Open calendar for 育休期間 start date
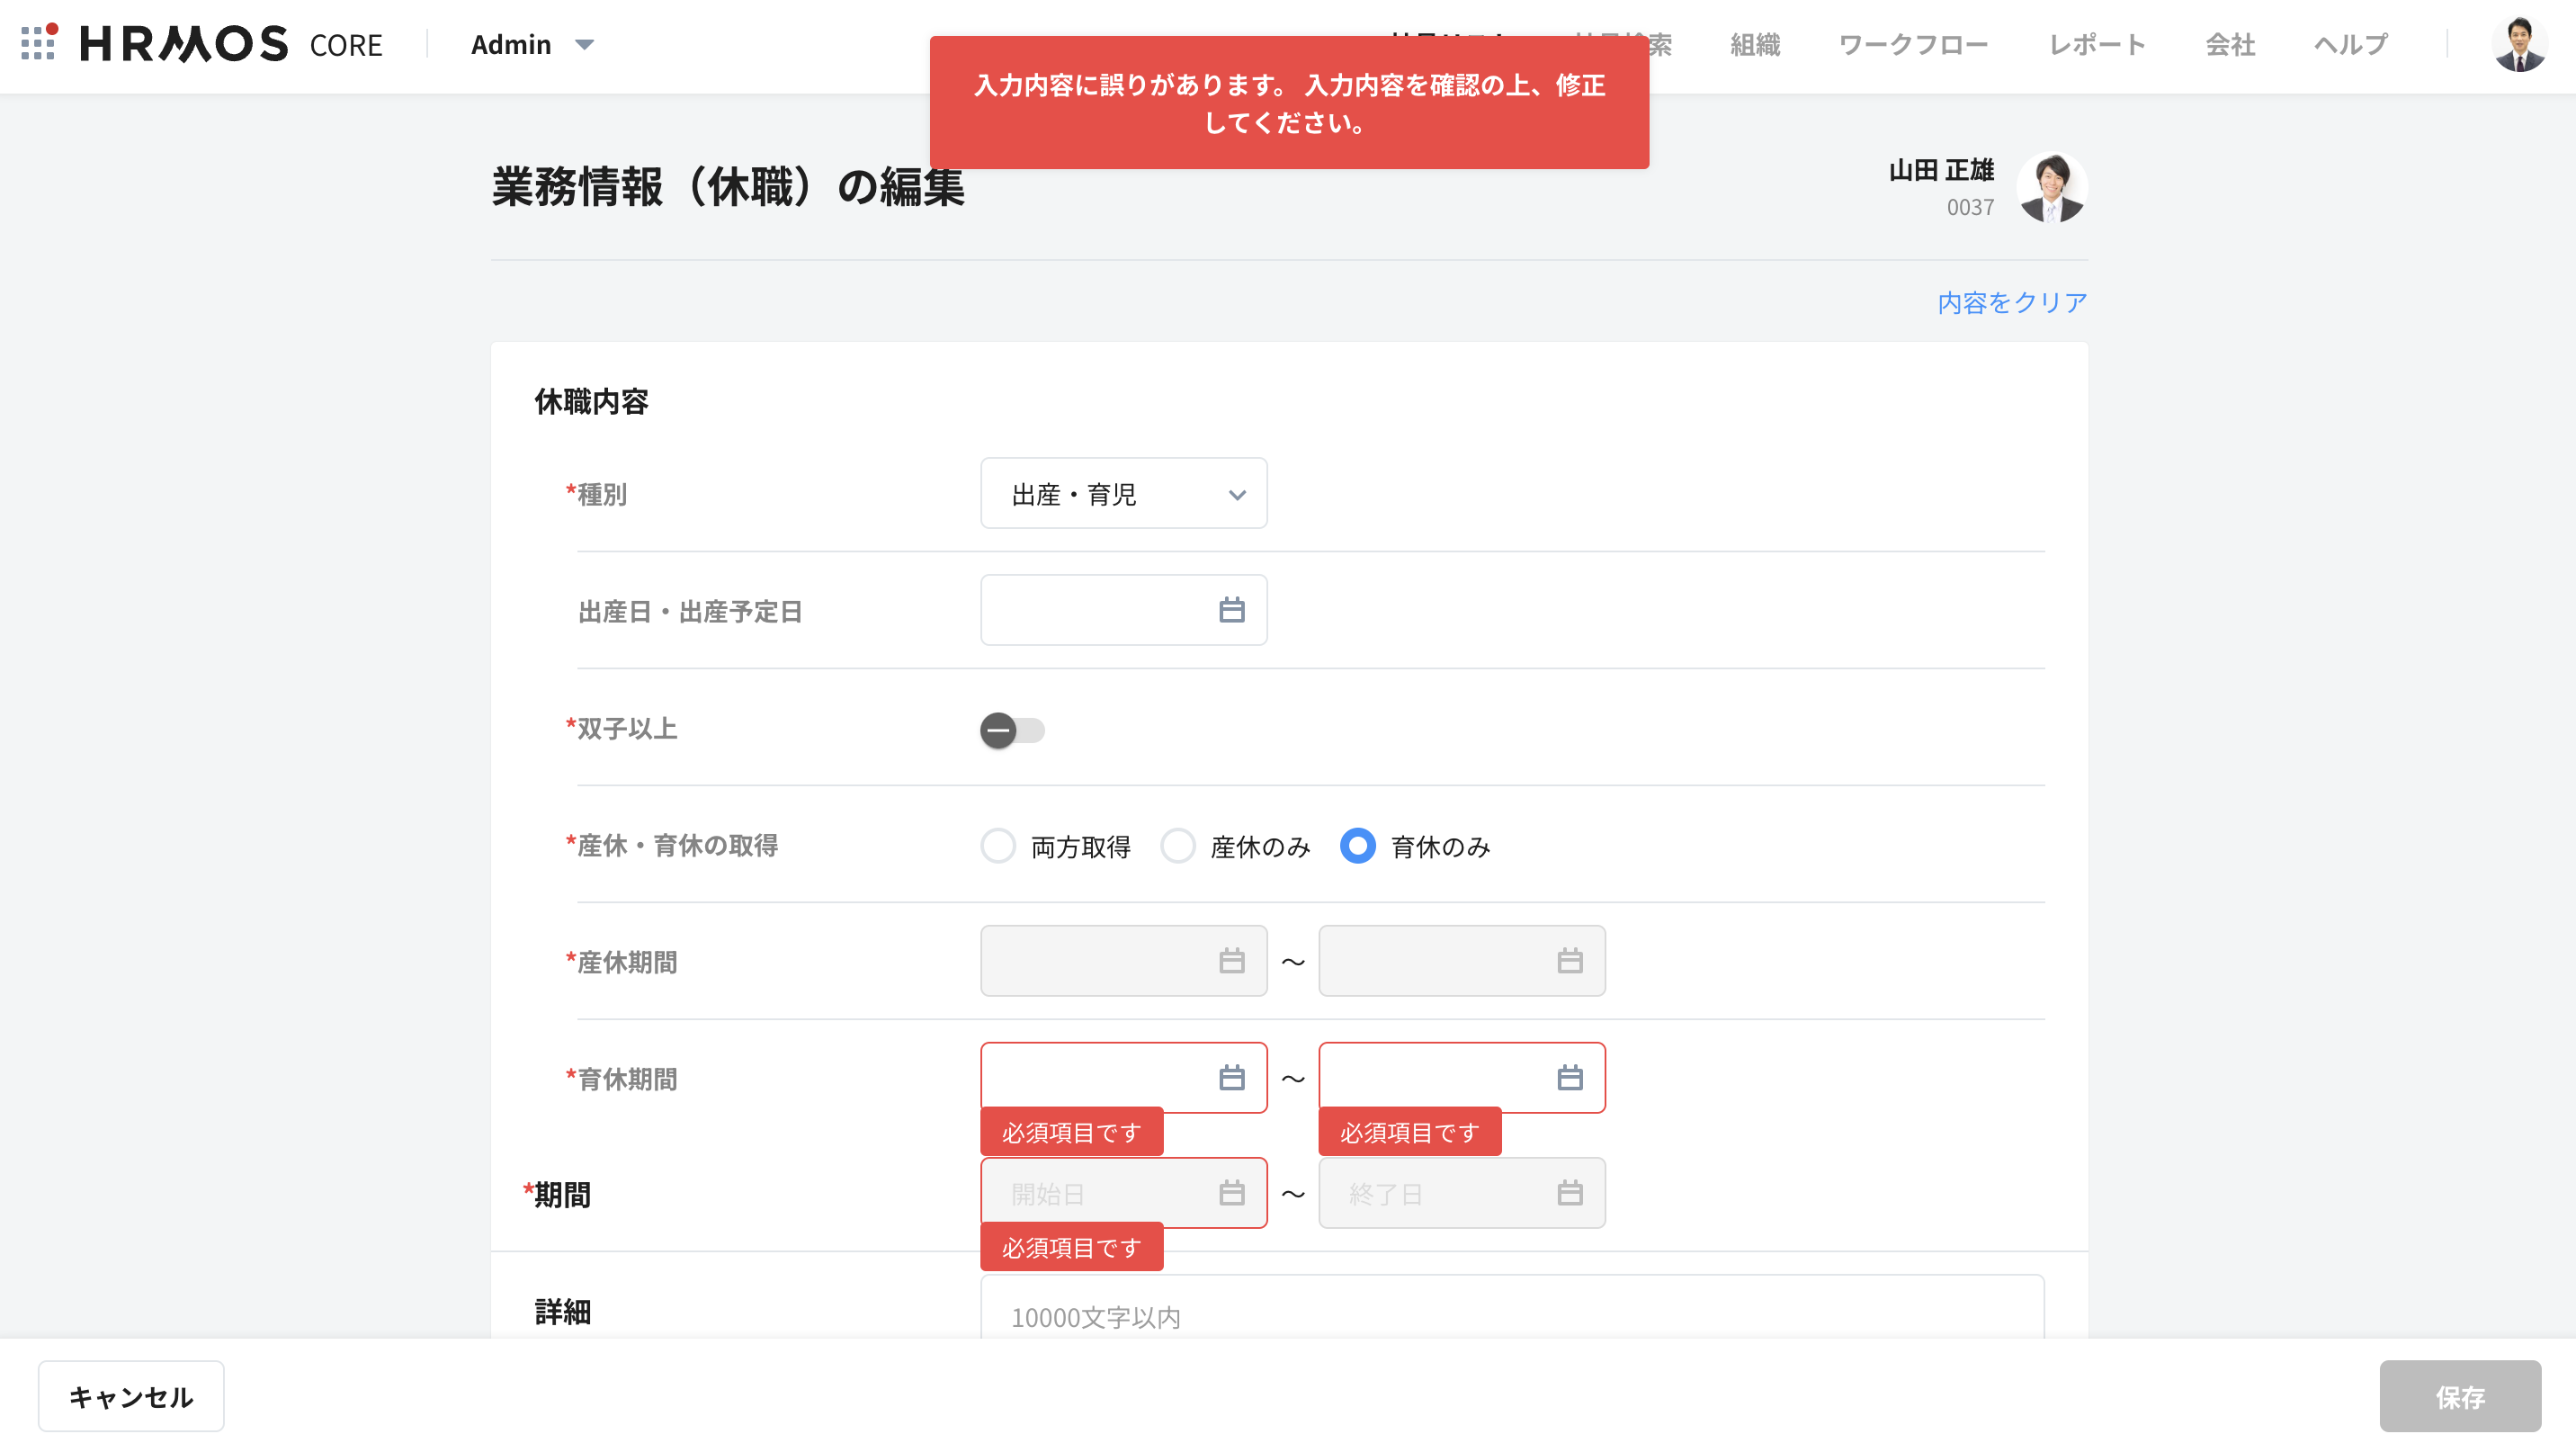This screenshot has width=2576, height=1443. point(1231,1078)
